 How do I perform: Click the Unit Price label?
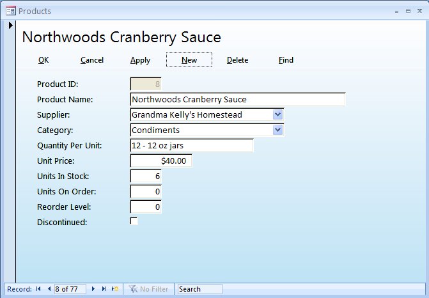pos(56,161)
